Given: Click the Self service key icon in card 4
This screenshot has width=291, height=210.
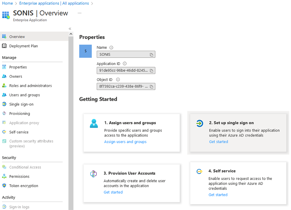Looking at the screenshot, I should pos(199,171).
